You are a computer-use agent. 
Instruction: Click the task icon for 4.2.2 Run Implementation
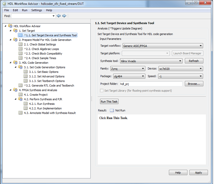(26, 108)
